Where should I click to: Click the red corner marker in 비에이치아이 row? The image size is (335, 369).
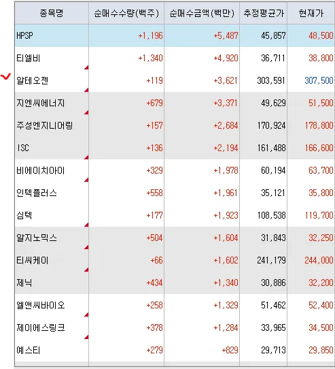point(87,180)
